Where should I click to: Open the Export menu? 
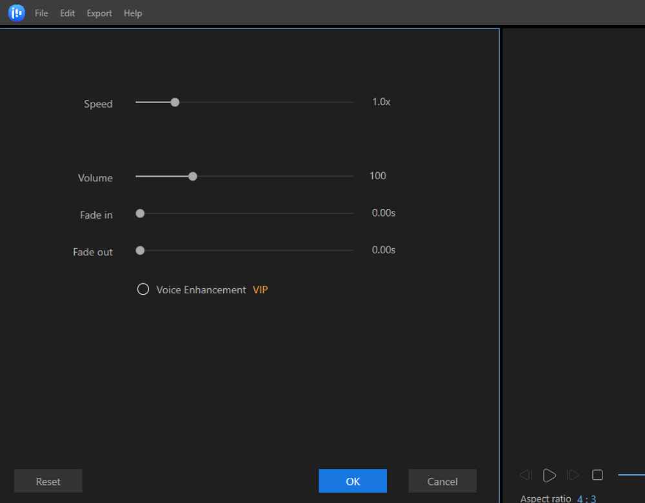99,13
